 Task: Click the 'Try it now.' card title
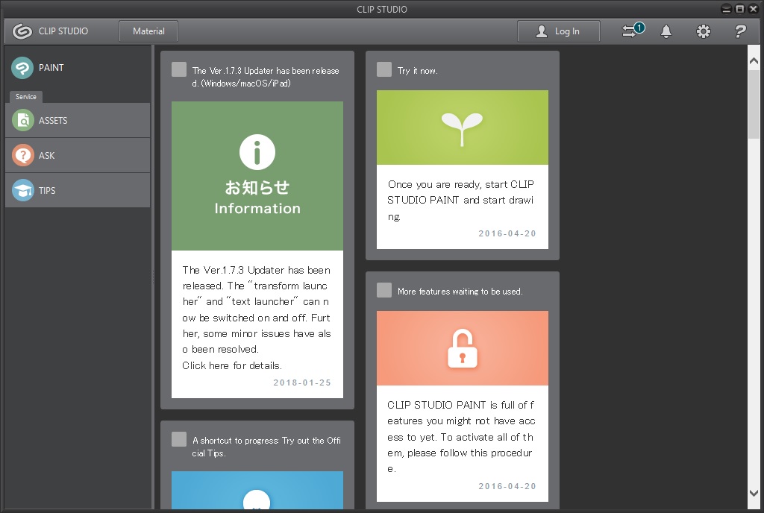(x=418, y=71)
